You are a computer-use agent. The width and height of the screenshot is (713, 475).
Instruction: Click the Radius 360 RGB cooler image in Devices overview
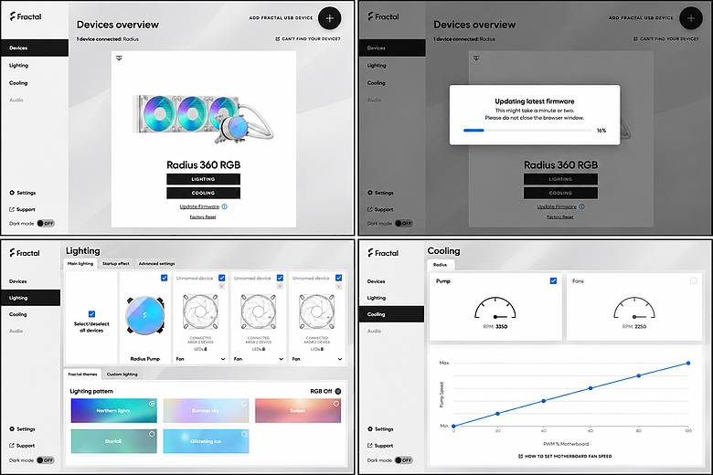(x=203, y=119)
